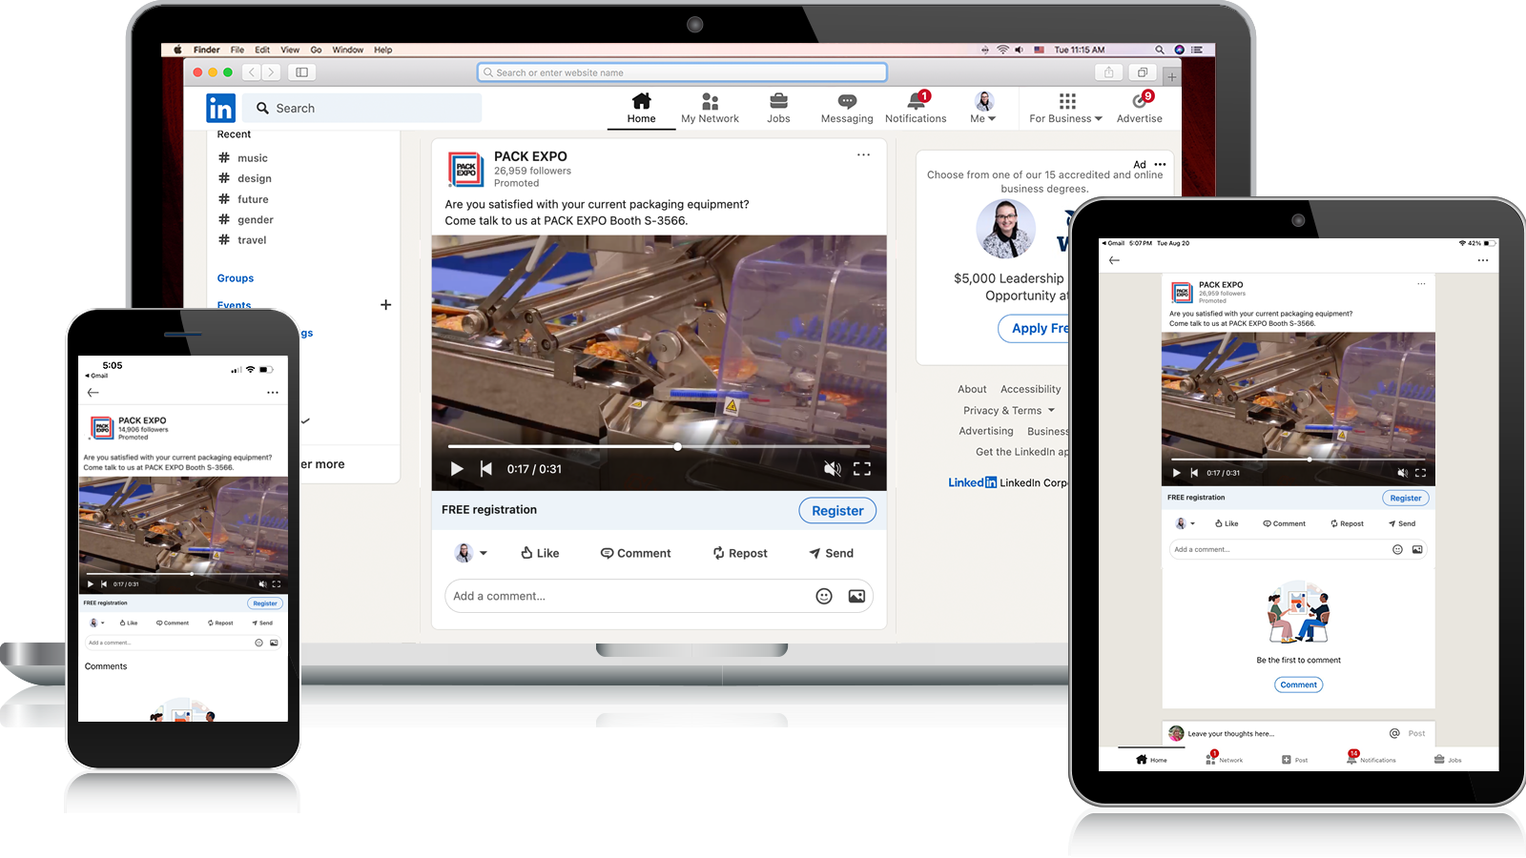Restart video with previous button on laptop
Viewport: 1526px width, 858px height.
pos(486,468)
